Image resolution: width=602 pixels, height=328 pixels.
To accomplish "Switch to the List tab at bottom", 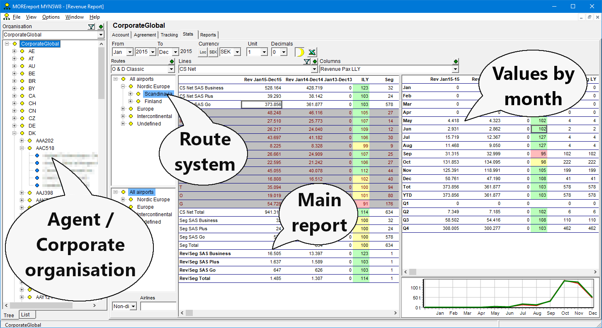I will (26, 315).
